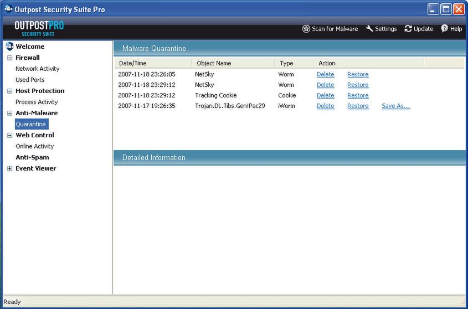Open the Welcome page
This screenshot has height=309, width=468.
(x=30, y=47)
